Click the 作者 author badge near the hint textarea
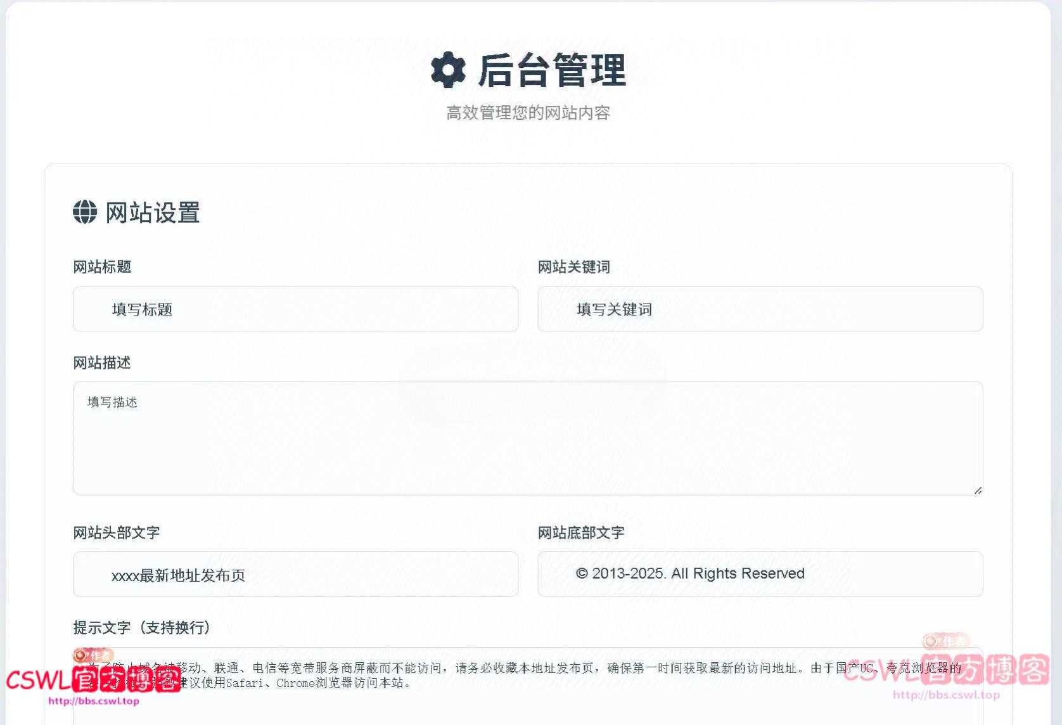Viewport: 1062px width, 725px height. click(94, 655)
